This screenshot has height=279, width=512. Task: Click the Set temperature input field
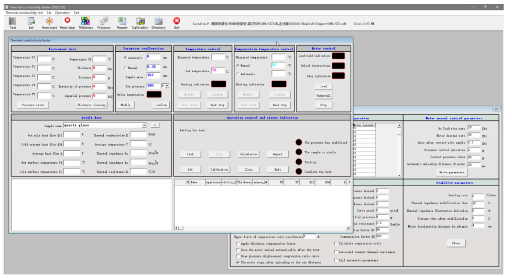point(217,71)
